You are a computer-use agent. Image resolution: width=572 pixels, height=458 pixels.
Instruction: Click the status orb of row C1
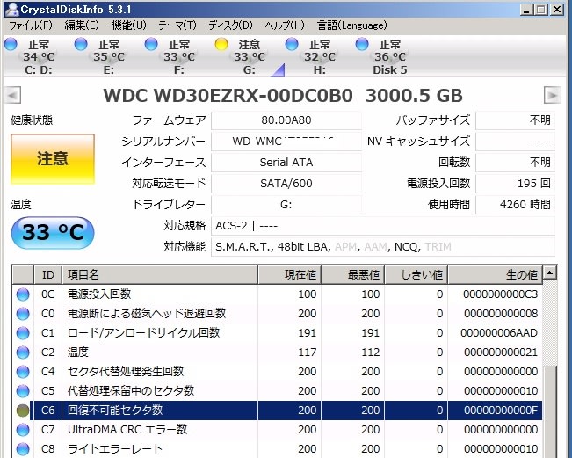(x=23, y=333)
